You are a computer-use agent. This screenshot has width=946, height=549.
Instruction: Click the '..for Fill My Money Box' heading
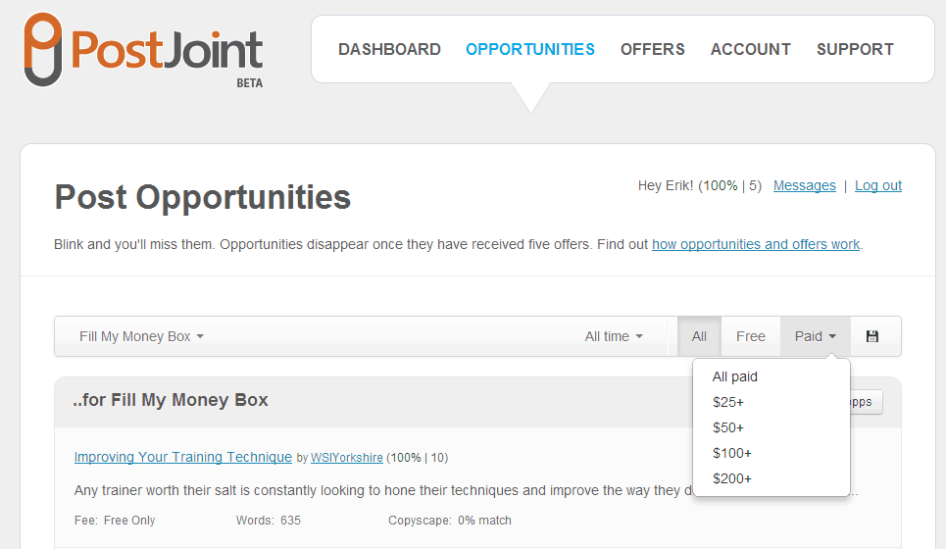click(171, 400)
